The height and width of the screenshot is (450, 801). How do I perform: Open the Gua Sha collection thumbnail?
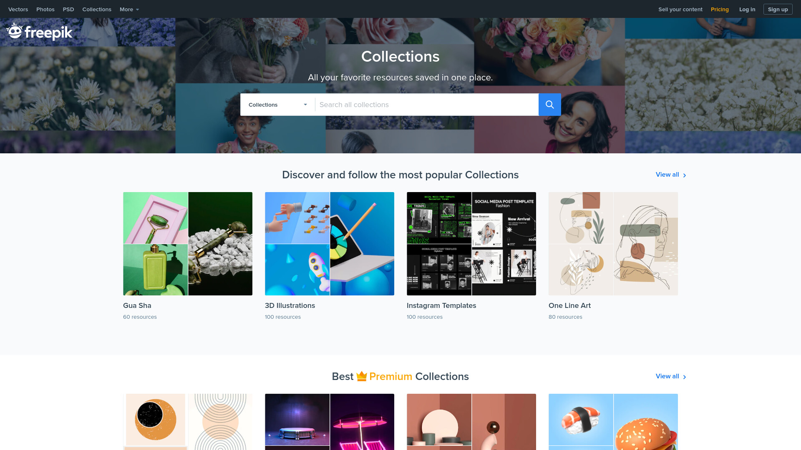[x=188, y=244]
